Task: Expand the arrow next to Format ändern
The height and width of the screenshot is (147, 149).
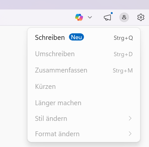Action: 130,134
